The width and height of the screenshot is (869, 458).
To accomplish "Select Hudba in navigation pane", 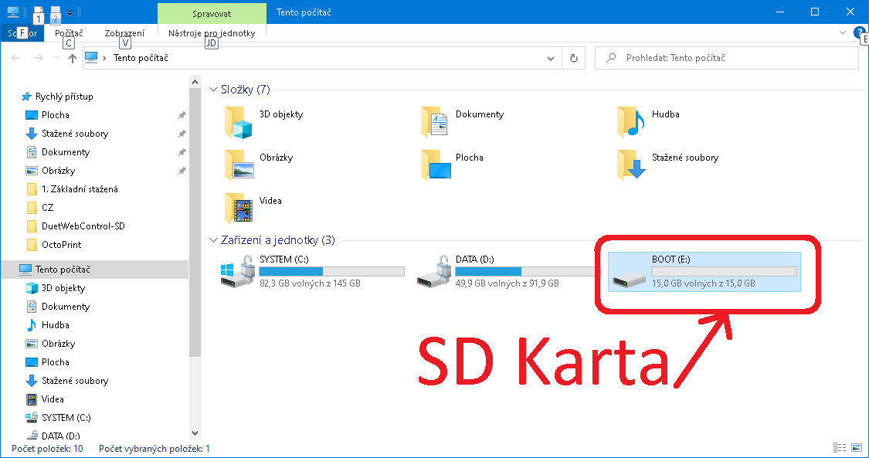I will (x=48, y=325).
